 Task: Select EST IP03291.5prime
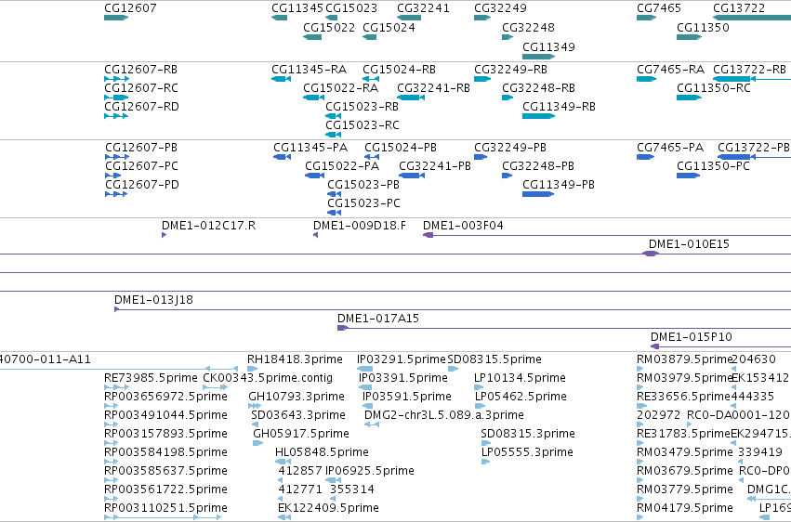pos(364,369)
